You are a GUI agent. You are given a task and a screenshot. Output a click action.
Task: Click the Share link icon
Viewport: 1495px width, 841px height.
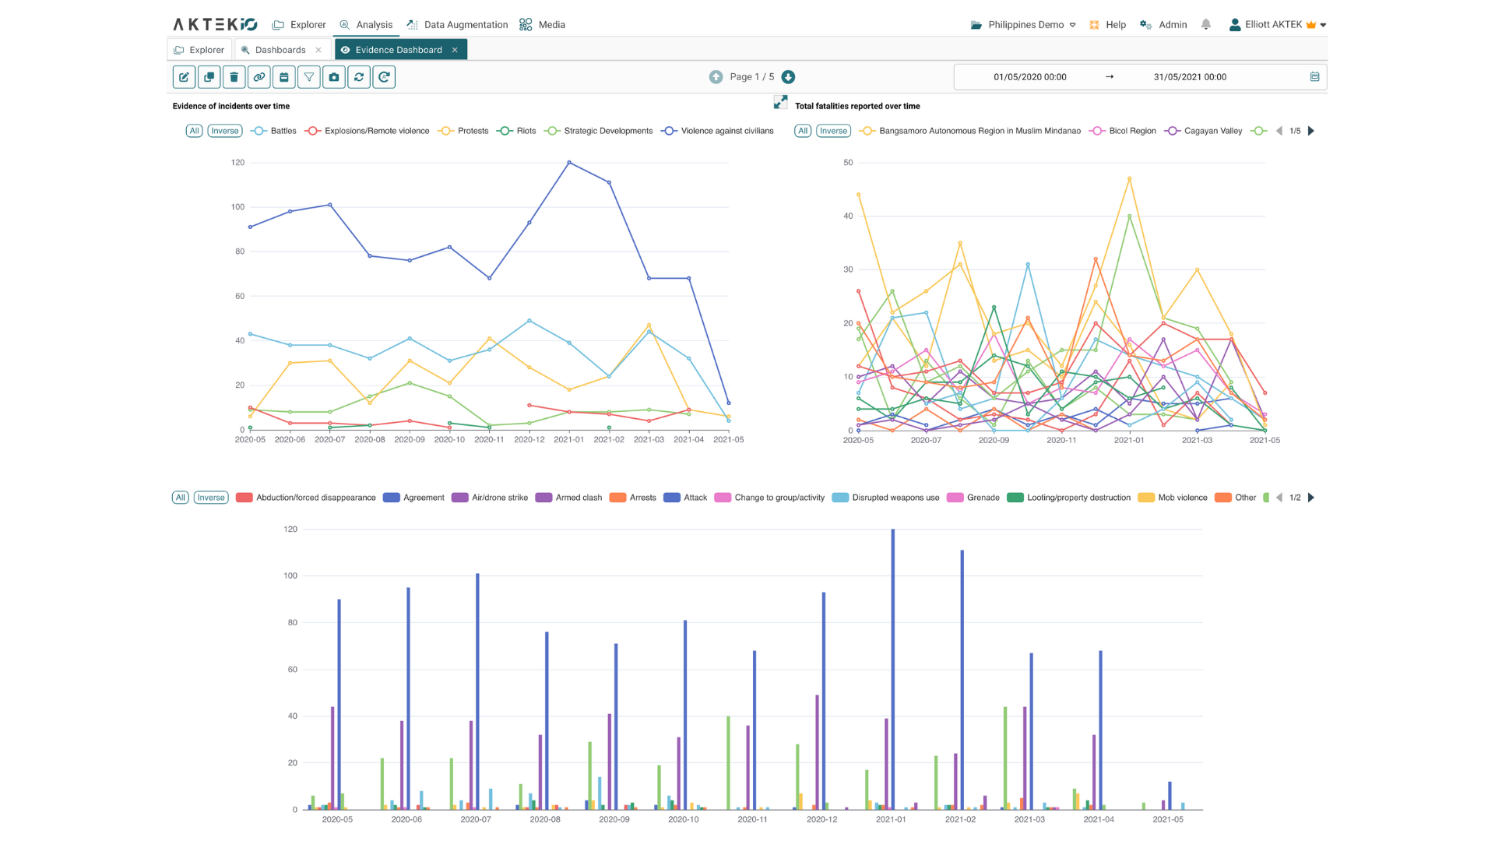click(x=259, y=77)
